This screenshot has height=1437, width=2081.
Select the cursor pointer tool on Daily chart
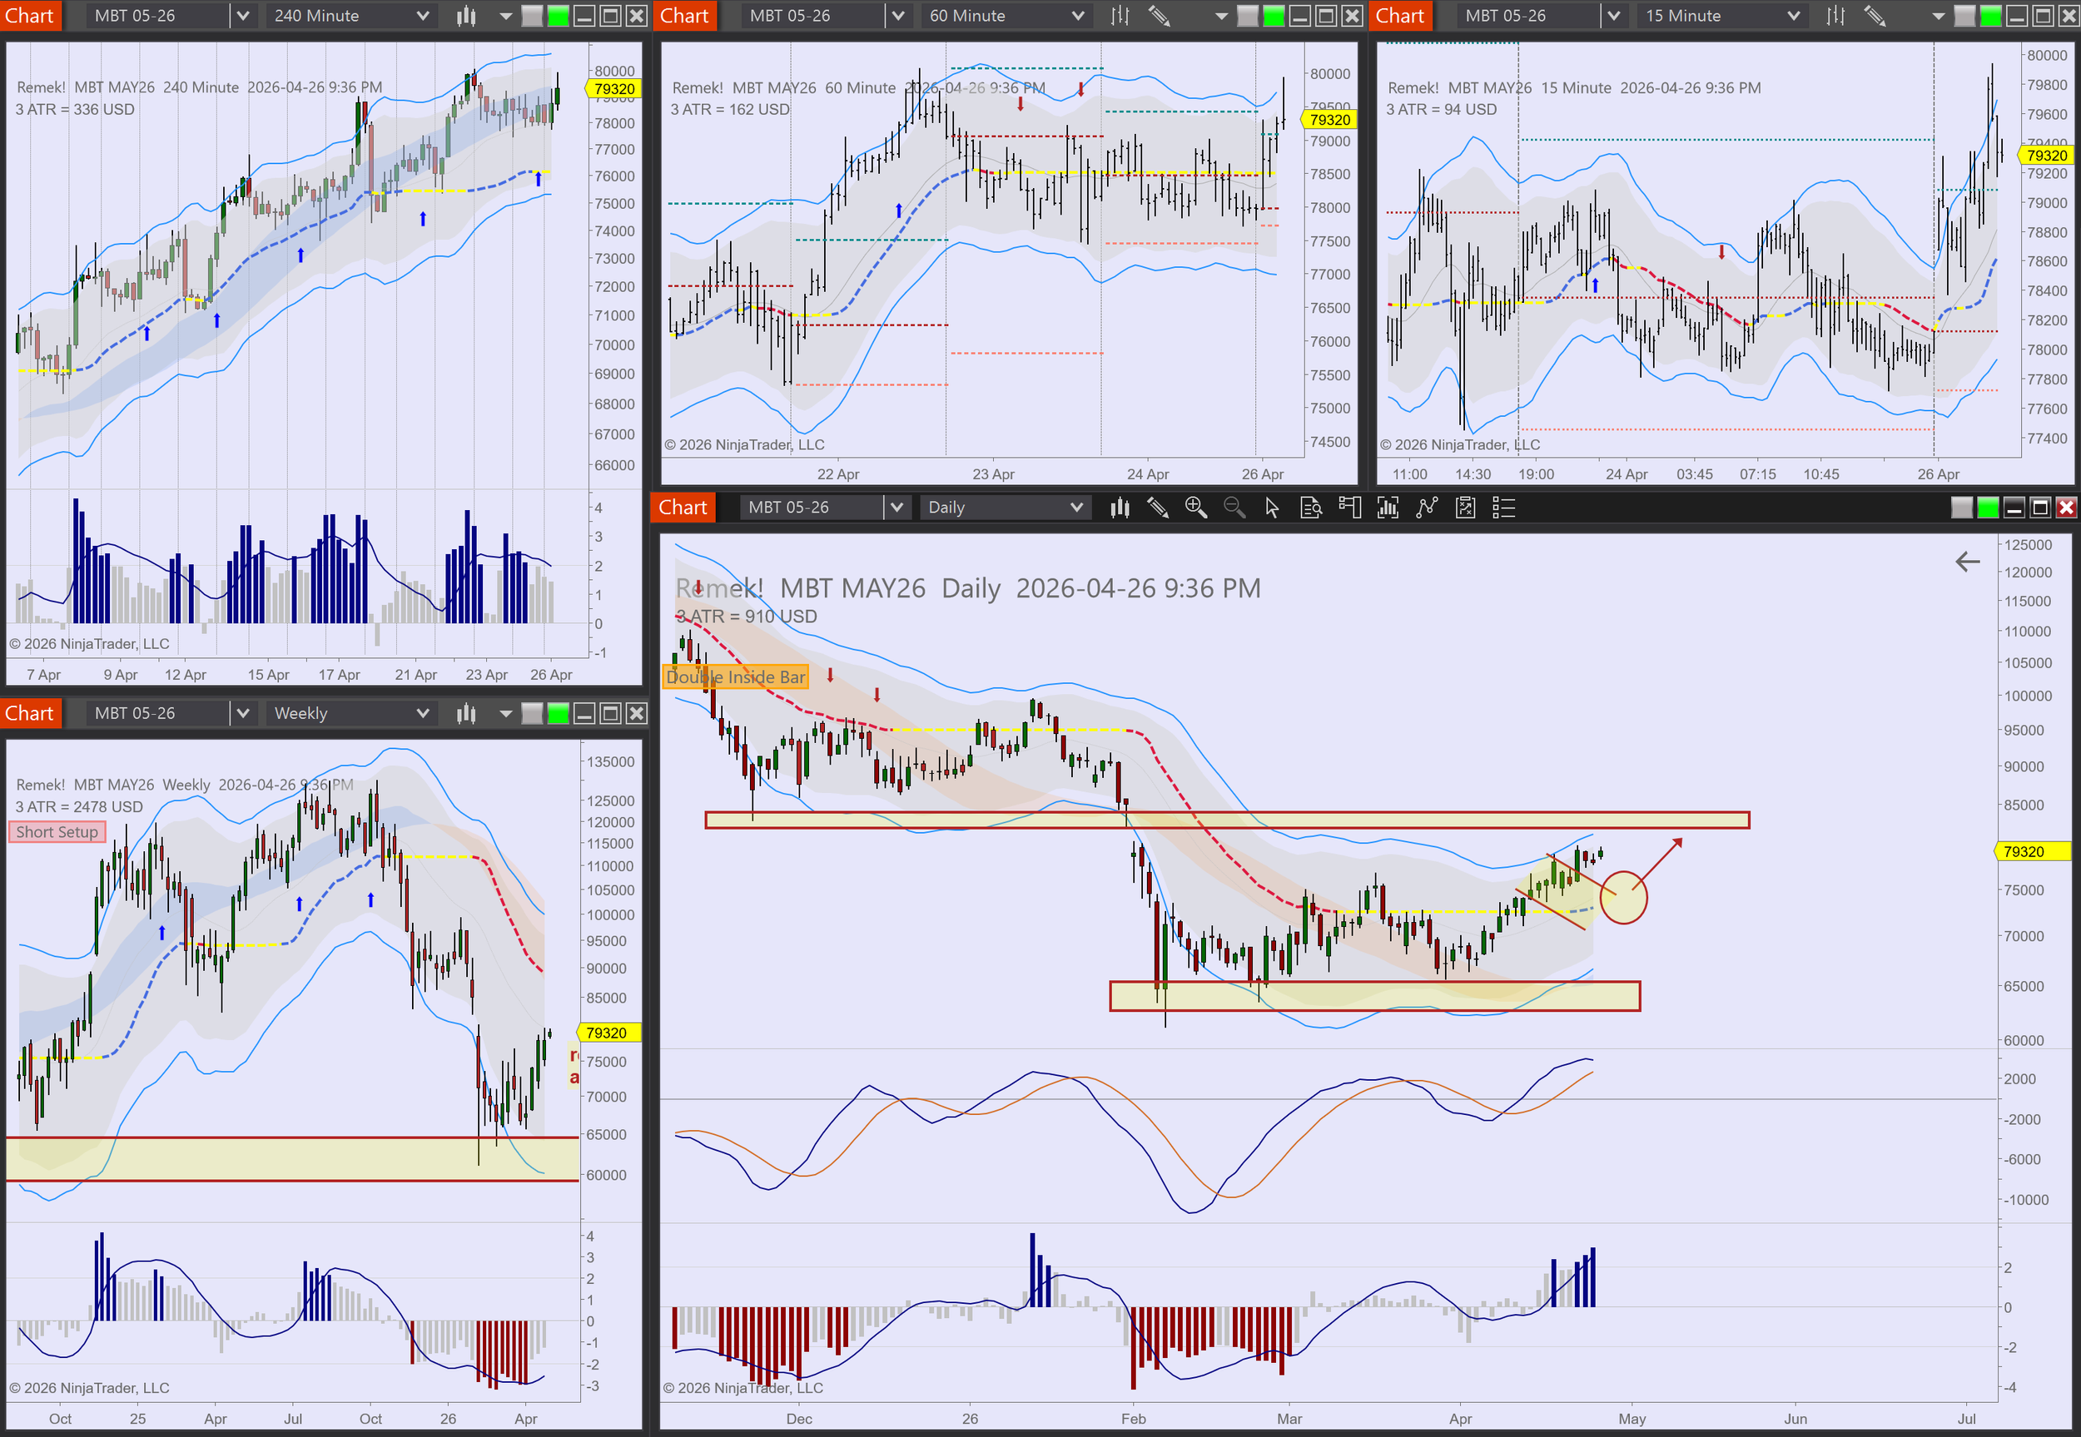(x=1271, y=508)
